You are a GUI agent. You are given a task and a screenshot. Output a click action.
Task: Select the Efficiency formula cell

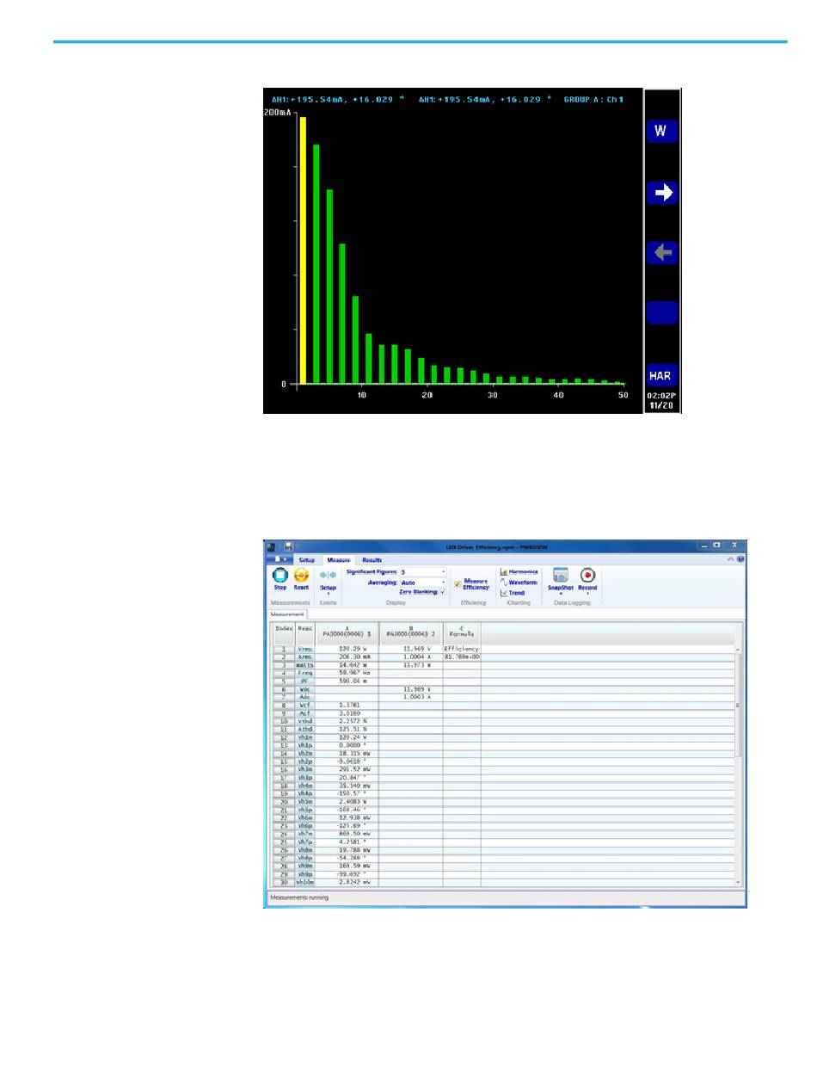pos(462,648)
